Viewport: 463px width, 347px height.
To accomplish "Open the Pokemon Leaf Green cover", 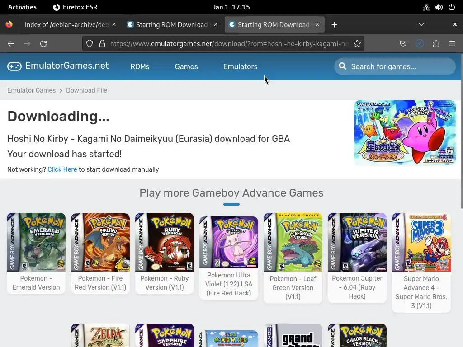I will coord(293,242).
